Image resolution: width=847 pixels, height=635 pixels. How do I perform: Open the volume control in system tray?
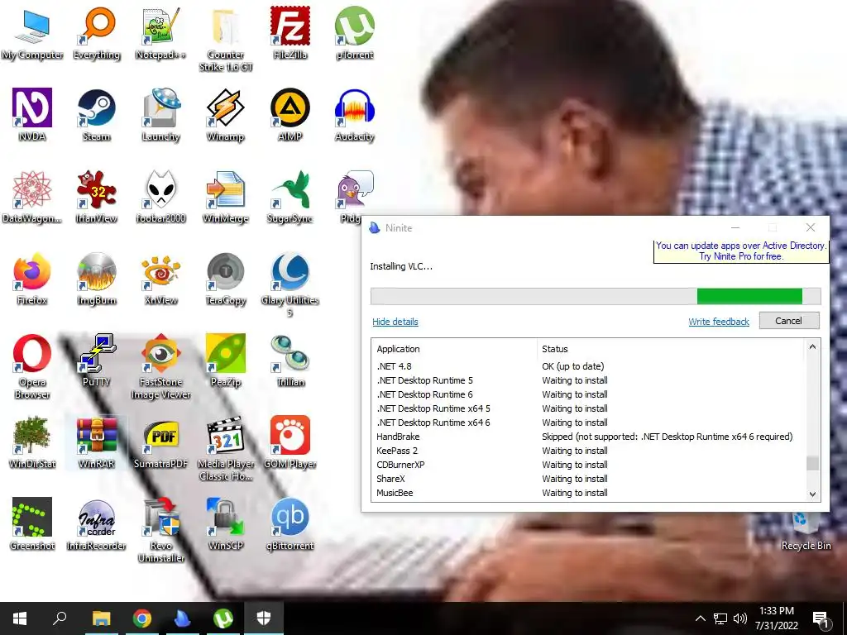pyautogui.click(x=740, y=618)
